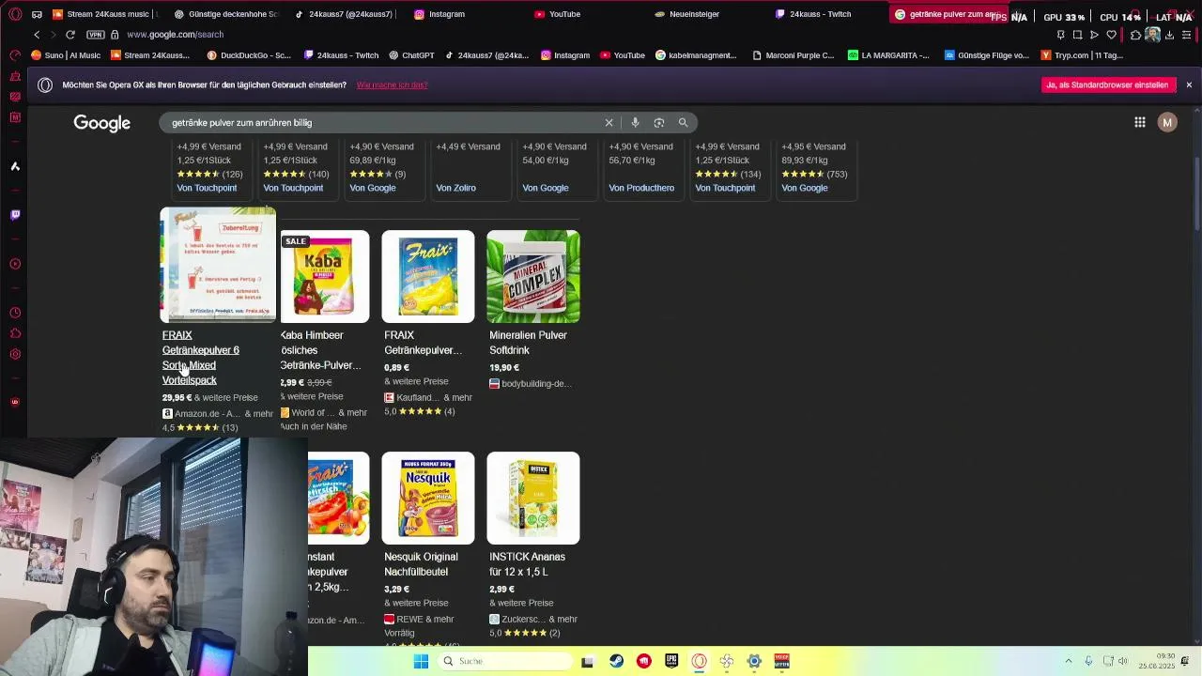Open the Günstige Flüge bookmark
Image resolution: width=1202 pixels, height=676 pixels.
click(986, 55)
